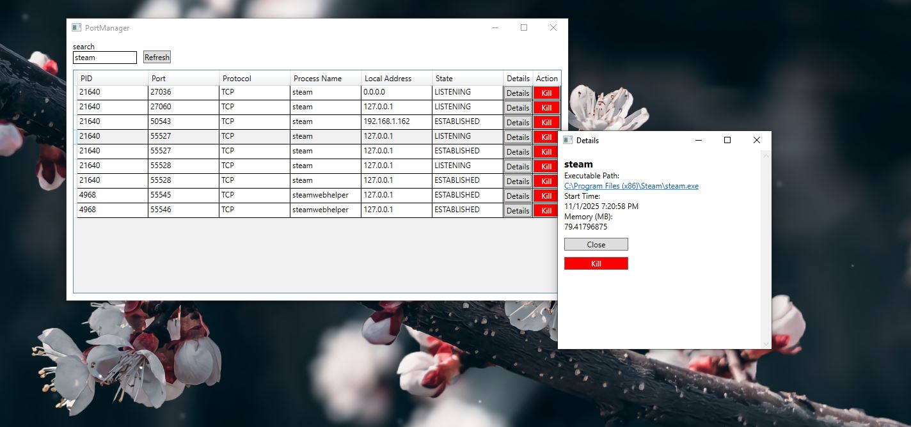Sort by the Local Address column header

[x=397, y=79]
